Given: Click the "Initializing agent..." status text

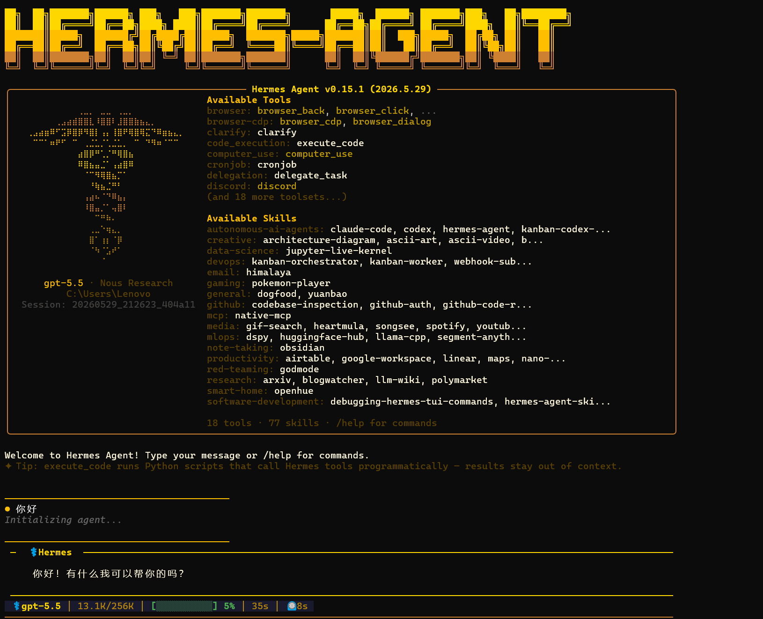Looking at the screenshot, I should (63, 520).
